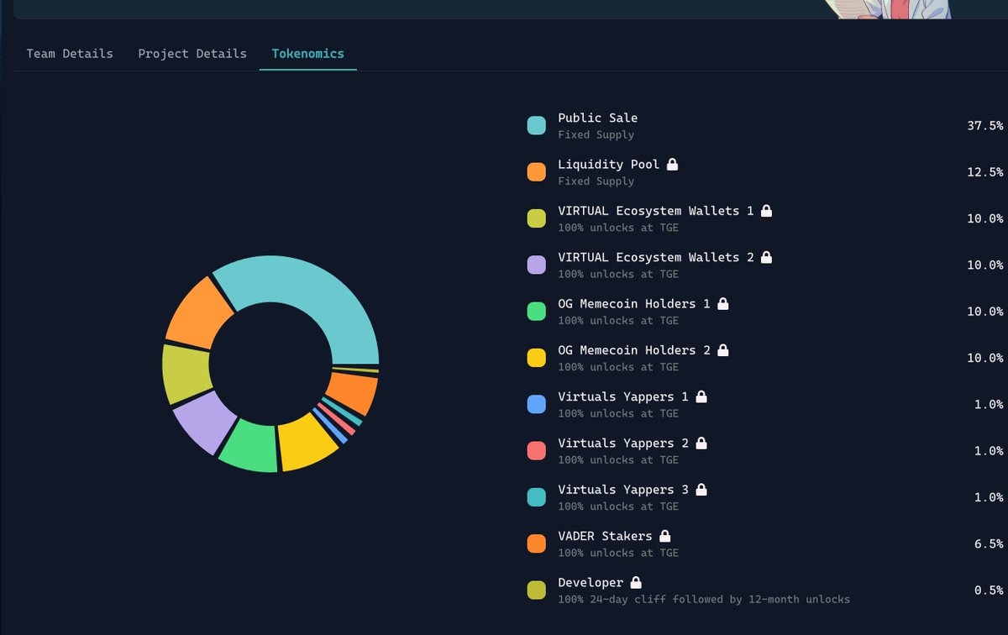
Task: Click 'Fixed Supply' text under Public Sale
Action: tap(596, 134)
